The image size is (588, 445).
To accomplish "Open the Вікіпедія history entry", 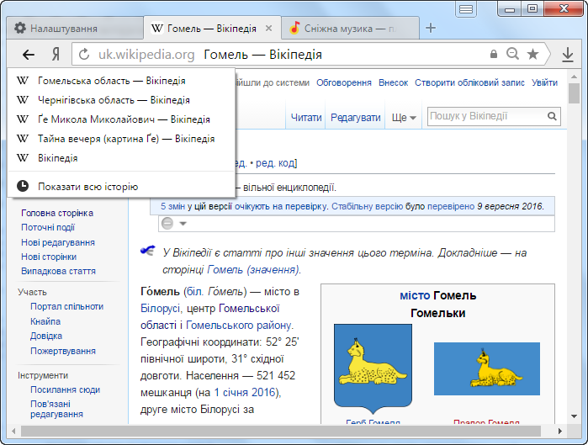I will click(x=121, y=158).
